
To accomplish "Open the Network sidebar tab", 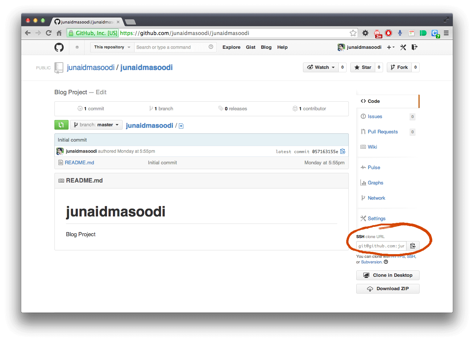I will point(376,198).
